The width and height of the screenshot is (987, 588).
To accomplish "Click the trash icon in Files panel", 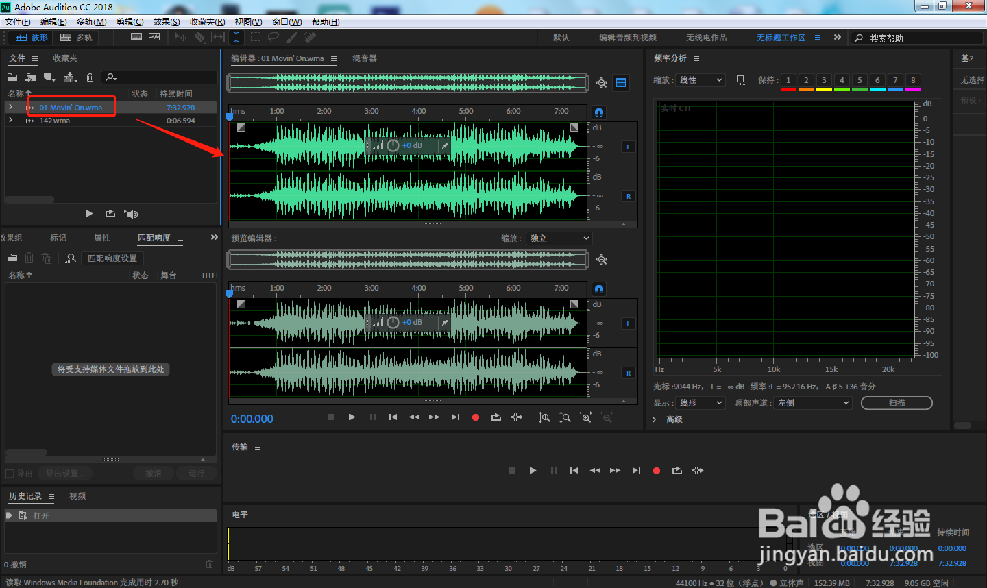I will pos(90,77).
